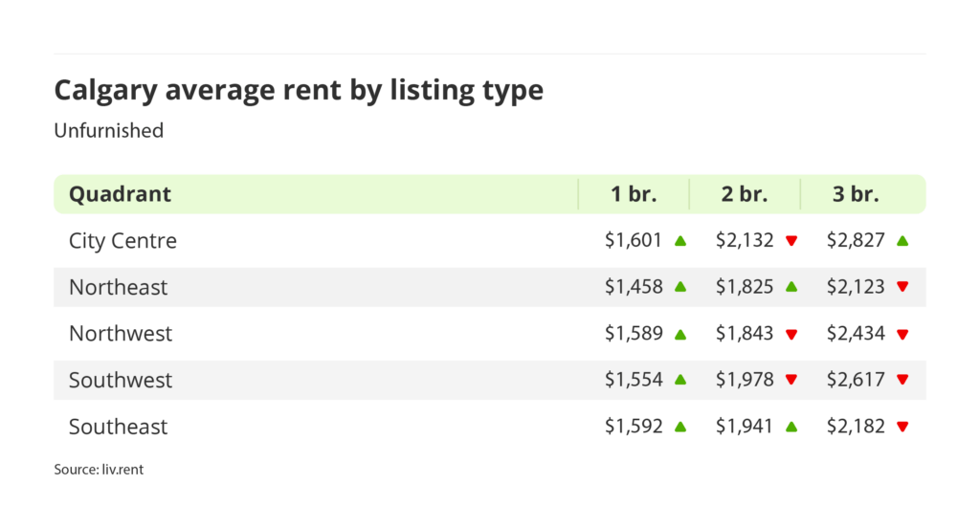Click the red down arrow beside Southeast $2,182

click(902, 427)
